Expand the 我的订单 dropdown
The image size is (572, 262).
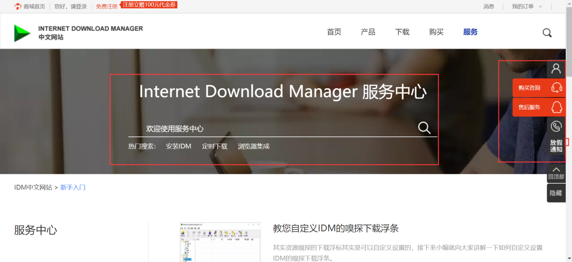coord(527,6)
